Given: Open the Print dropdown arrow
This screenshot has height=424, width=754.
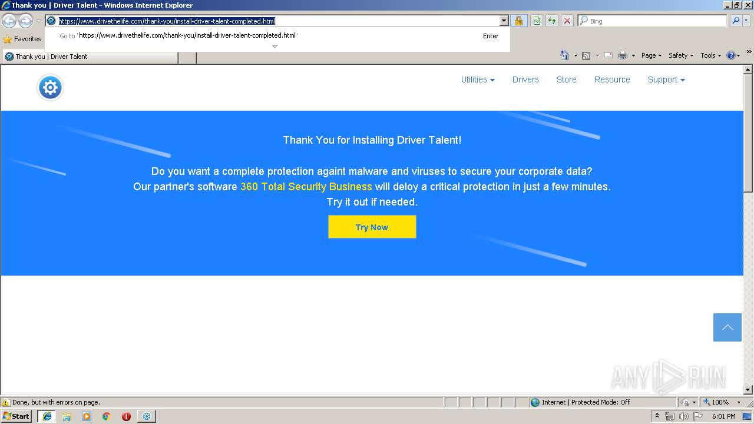Looking at the screenshot, I should pos(633,56).
